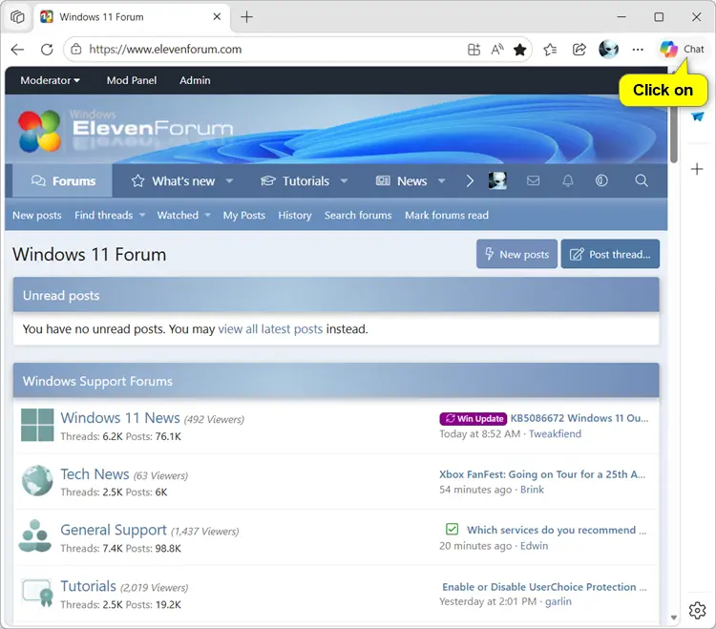Image resolution: width=716 pixels, height=629 pixels.
Task: Open the Windows 11 News forum link
Action: coord(120,418)
